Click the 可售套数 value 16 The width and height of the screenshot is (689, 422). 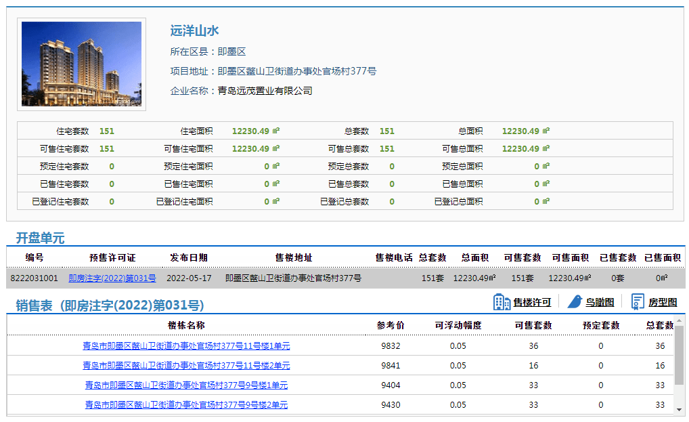point(533,365)
